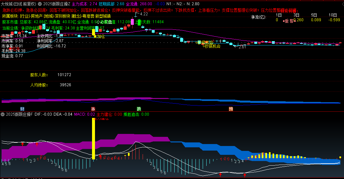Click the 上市天数: 11484 text
Image resolution: width=344 pixels, height=179 pixels.
(x=149, y=22)
